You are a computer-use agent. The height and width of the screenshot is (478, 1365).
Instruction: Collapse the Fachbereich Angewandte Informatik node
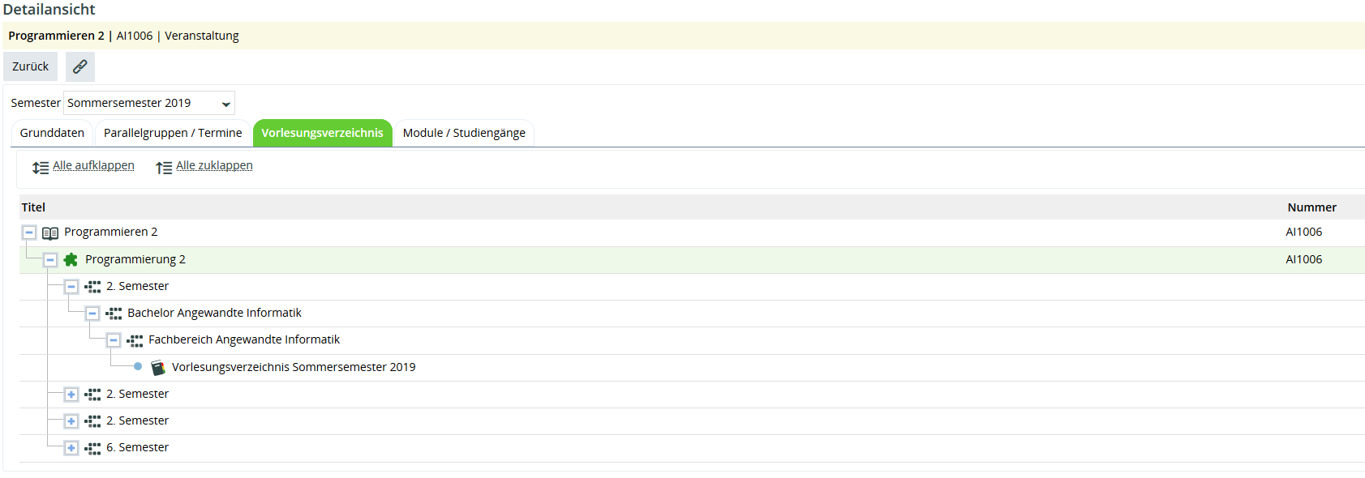pyautogui.click(x=114, y=340)
